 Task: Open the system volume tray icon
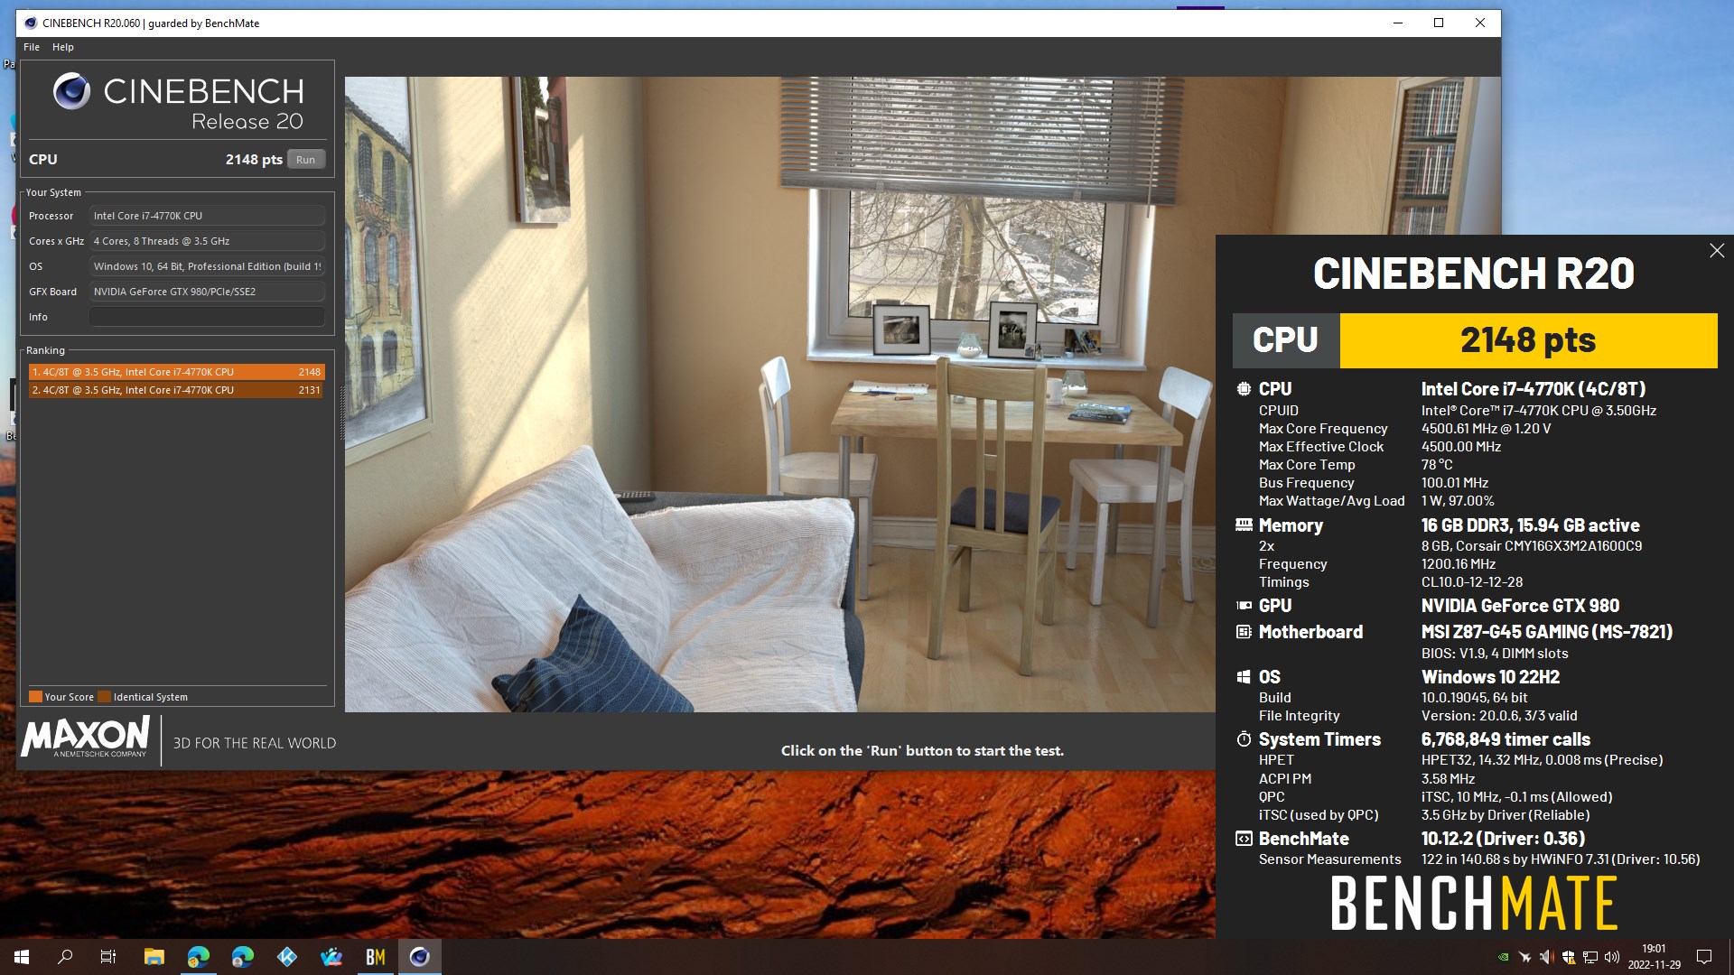[x=1612, y=957]
